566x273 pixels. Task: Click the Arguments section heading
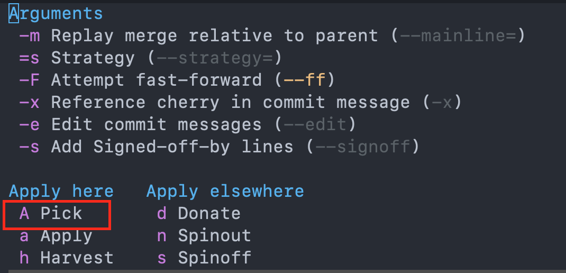coord(56,14)
